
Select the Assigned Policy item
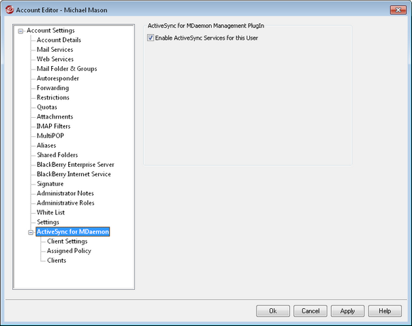coord(69,251)
